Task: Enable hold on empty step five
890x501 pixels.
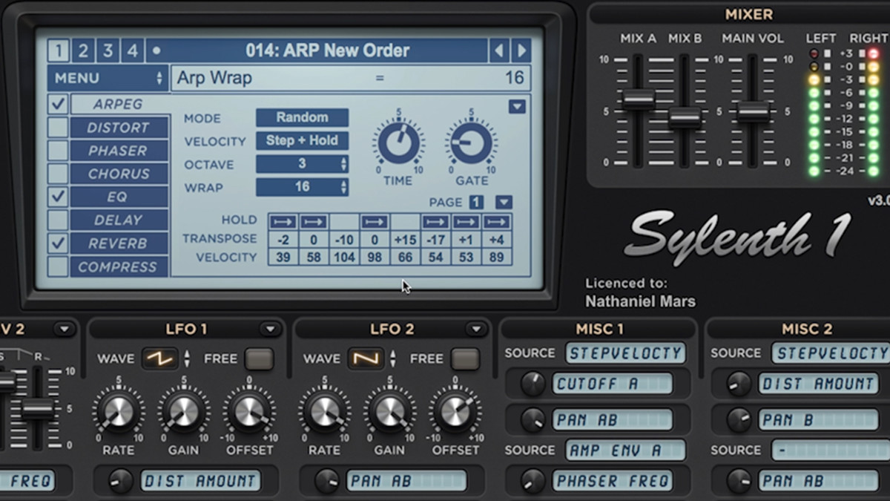Action: 406,221
